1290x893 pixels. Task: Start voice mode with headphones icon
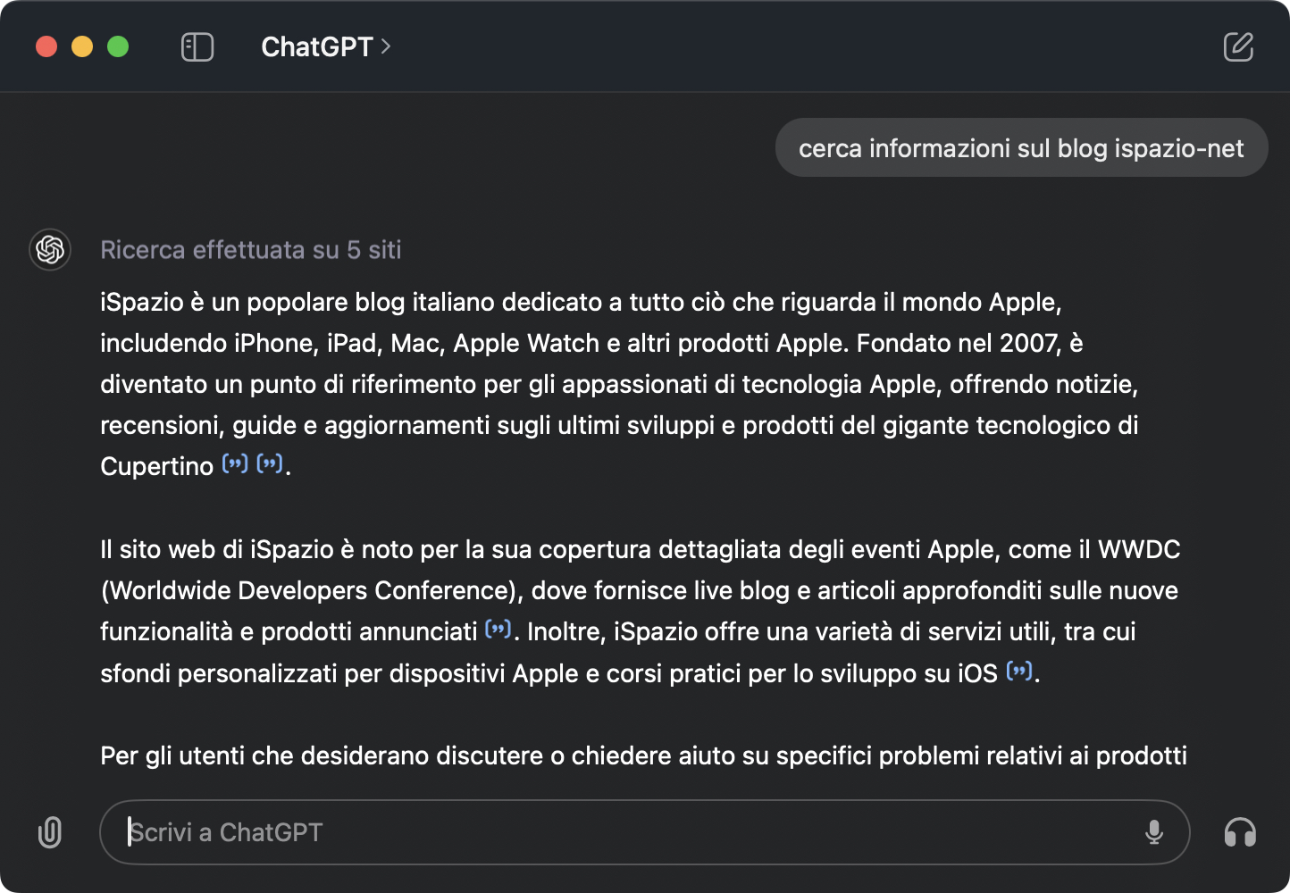[1240, 832]
